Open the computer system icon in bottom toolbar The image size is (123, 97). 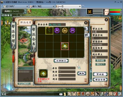click(x=120, y=94)
